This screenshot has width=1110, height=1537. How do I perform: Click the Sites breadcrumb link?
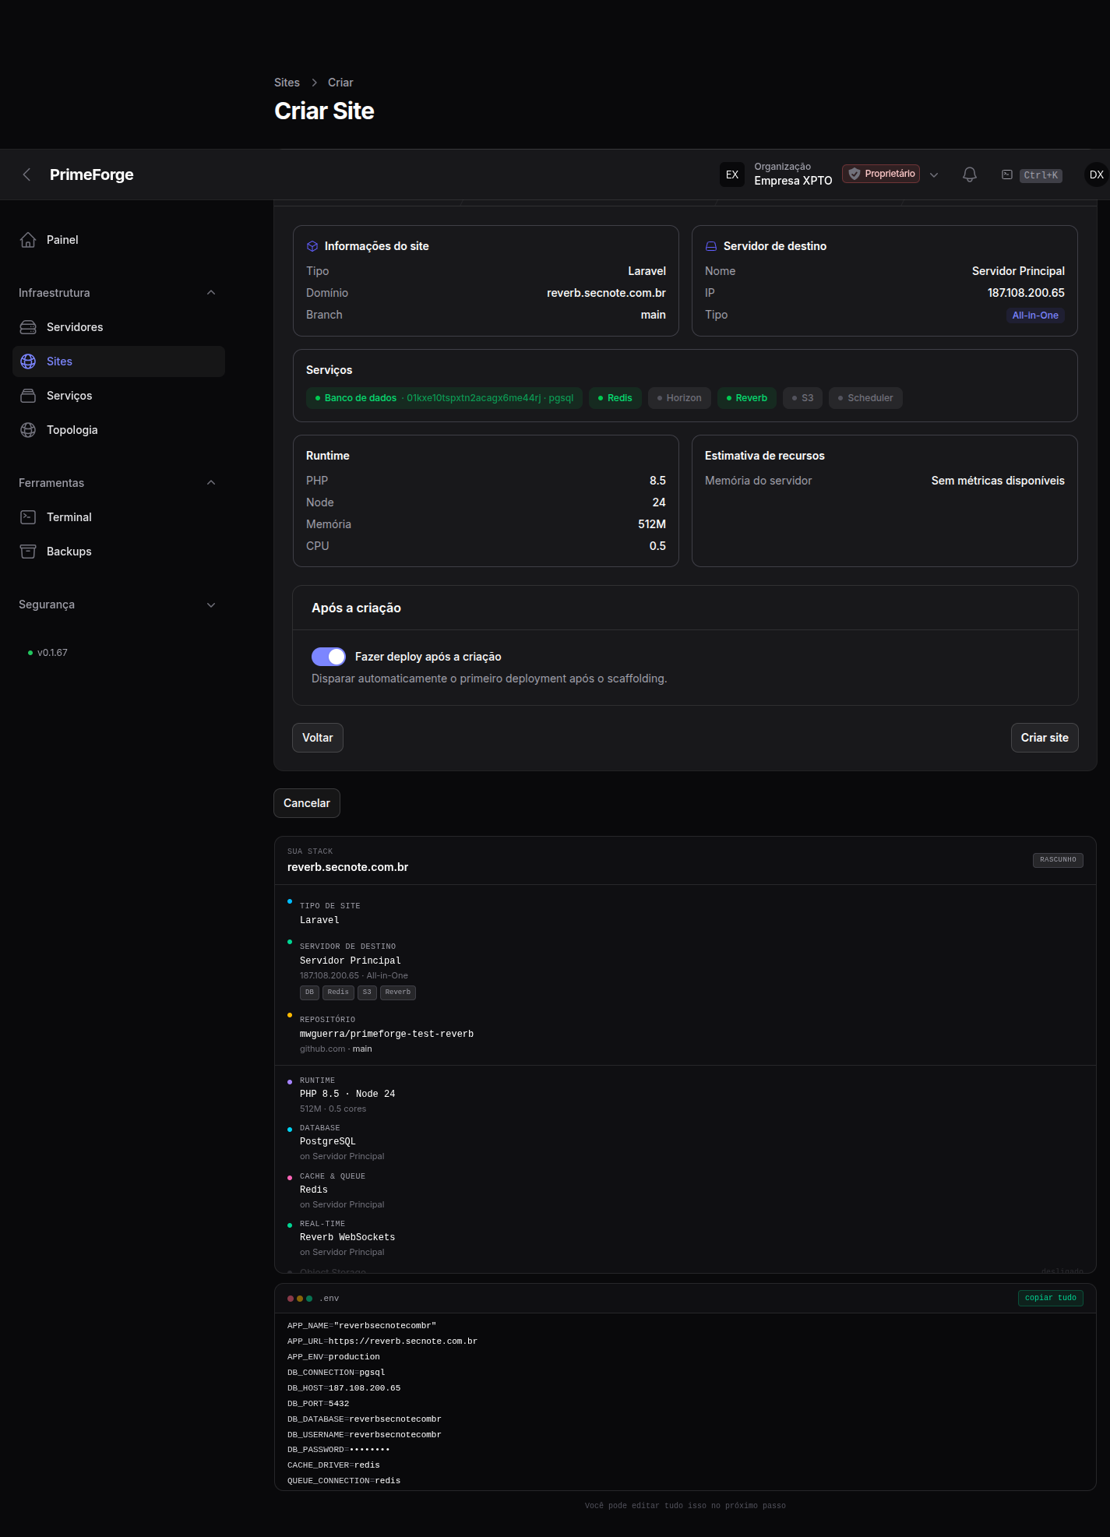coord(287,83)
